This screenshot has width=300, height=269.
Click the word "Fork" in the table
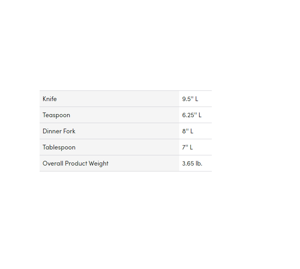[69, 131]
